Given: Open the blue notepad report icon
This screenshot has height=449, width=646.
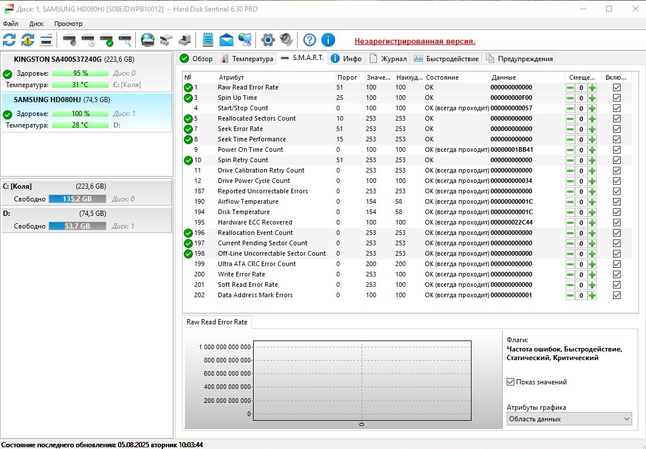Looking at the screenshot, I should coord(208,40).
